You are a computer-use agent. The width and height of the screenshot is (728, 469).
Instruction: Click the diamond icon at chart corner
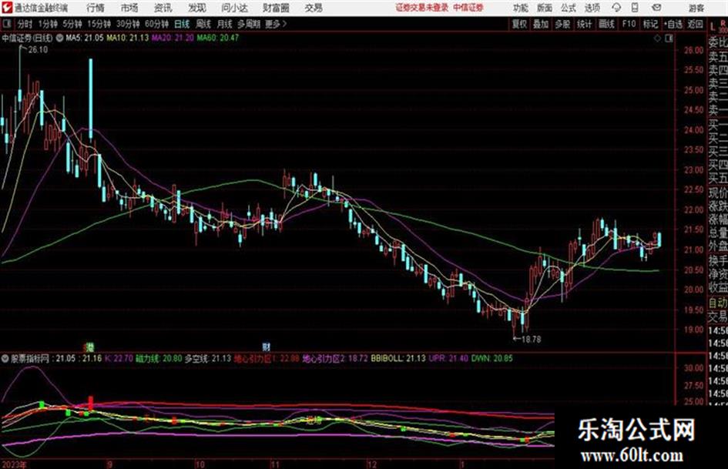(657, 39)
